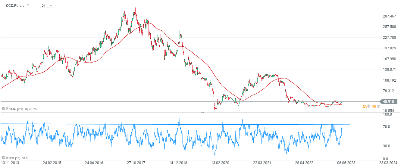Click date label 14.12.2018
This screenshot has height=168, width=401.
[178, 163]
